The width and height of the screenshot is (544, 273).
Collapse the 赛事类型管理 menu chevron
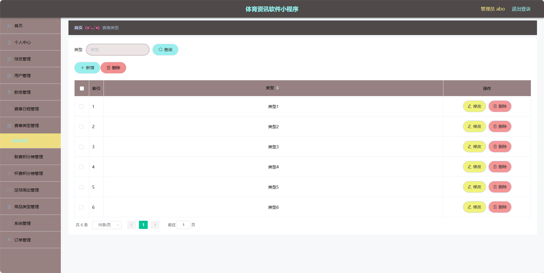(53, 125)
